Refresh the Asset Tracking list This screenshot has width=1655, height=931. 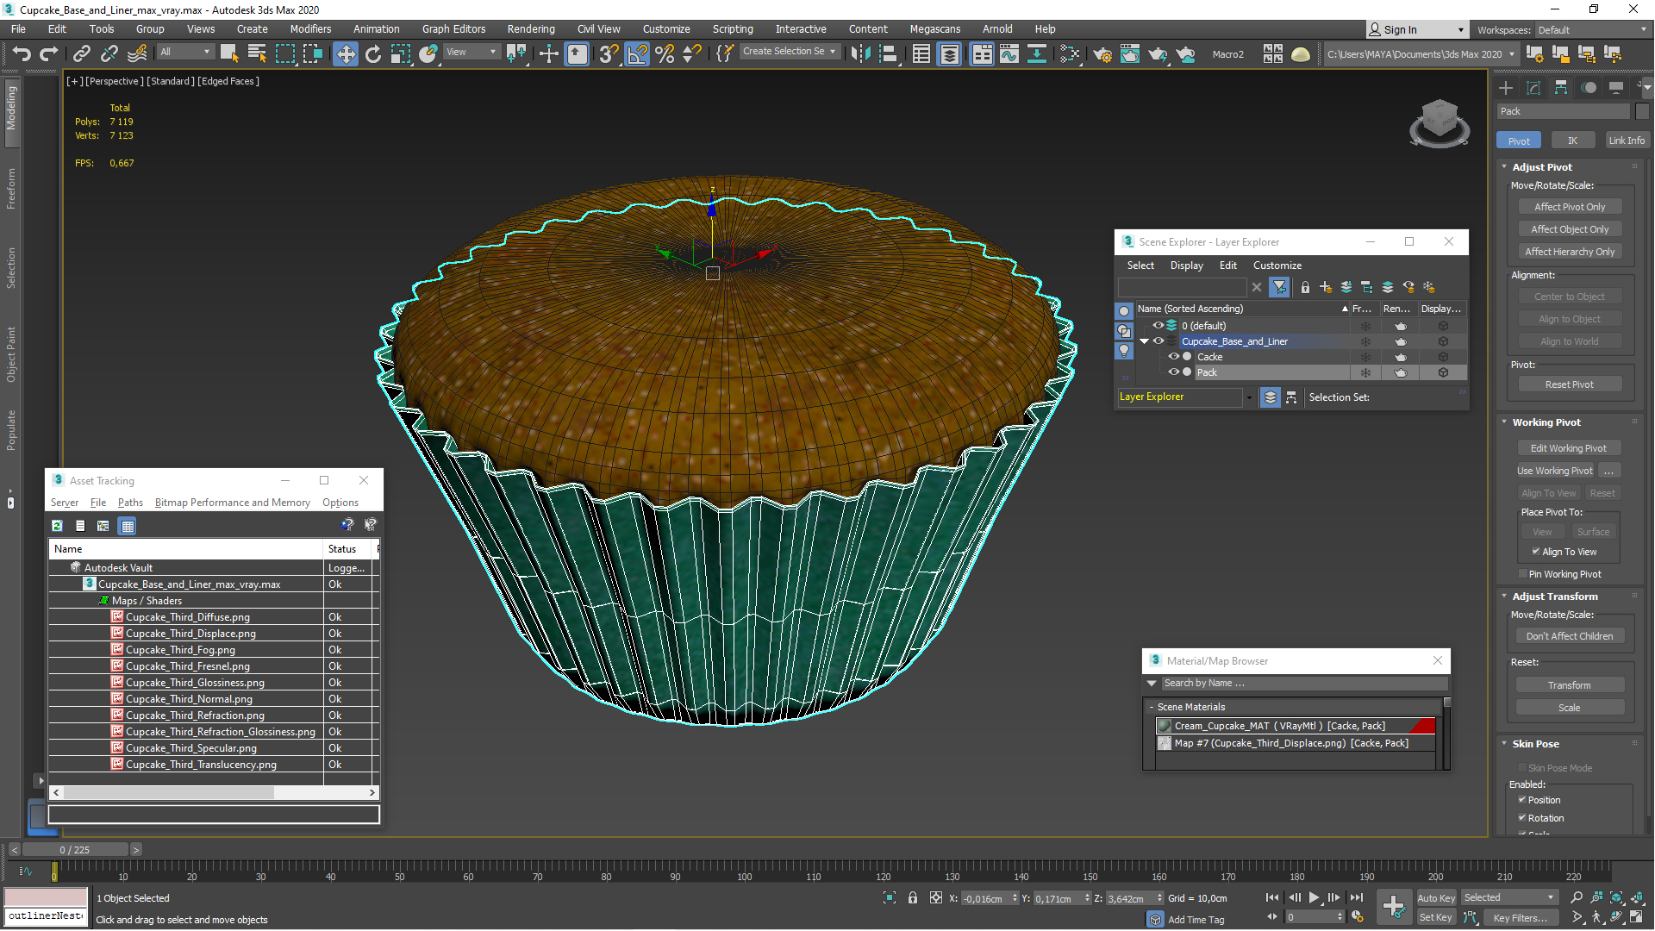tap(57, 526)
